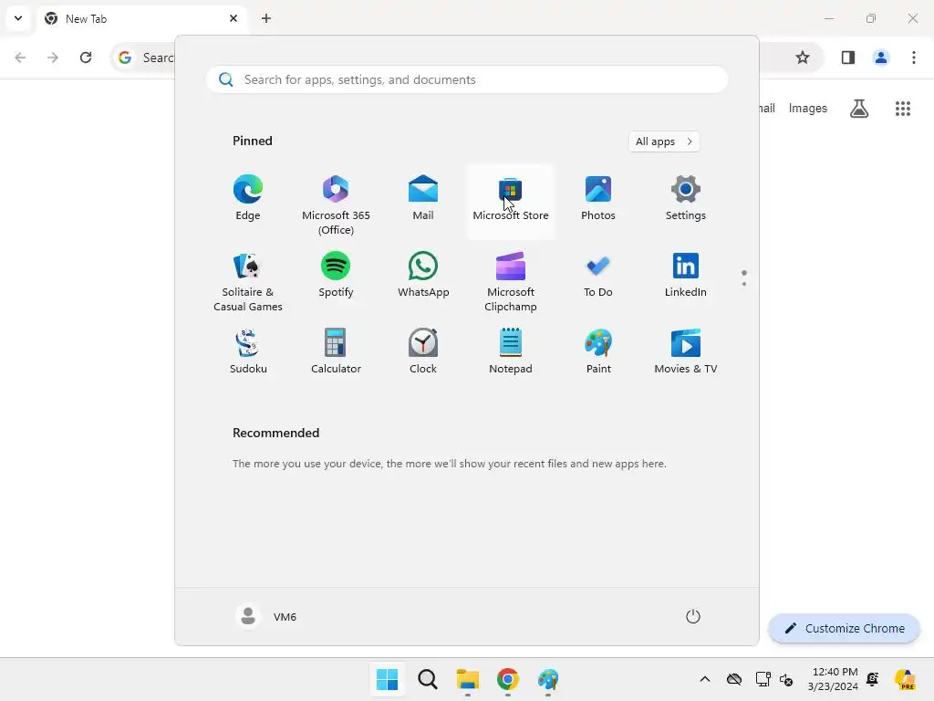
Task: Open Paint from pinned apps
Action: coord(598,352)
